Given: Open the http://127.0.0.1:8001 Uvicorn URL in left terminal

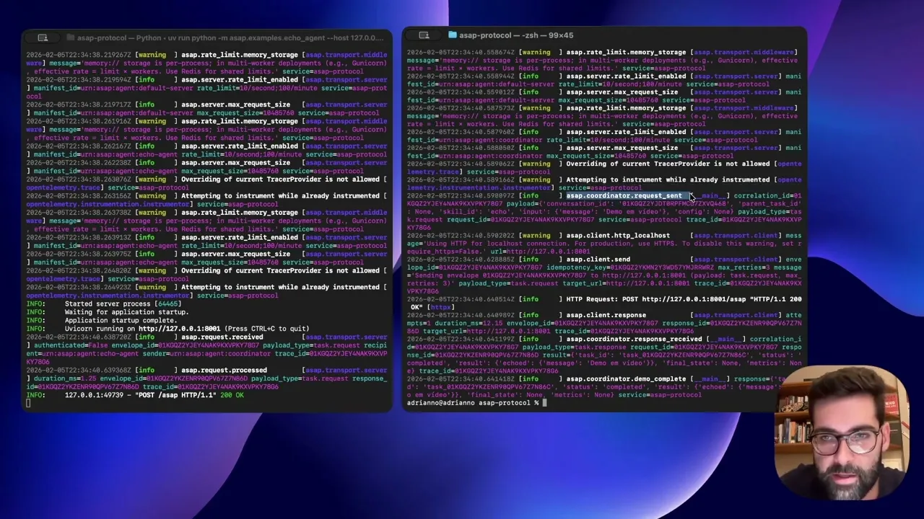Looking at the screenshot, I should 179,329.
